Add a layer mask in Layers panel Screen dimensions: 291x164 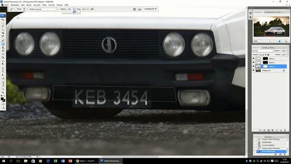coord(269,130)
